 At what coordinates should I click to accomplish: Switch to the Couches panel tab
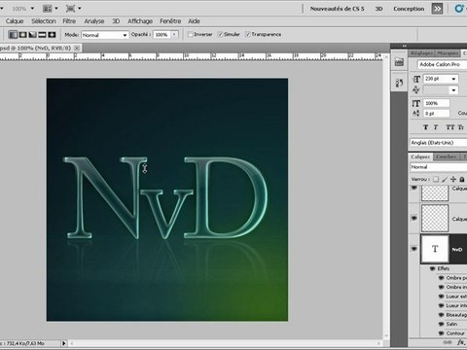(x=447, y=157)
